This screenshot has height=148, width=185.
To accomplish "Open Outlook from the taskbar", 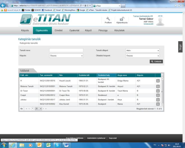I will point(40,145).
